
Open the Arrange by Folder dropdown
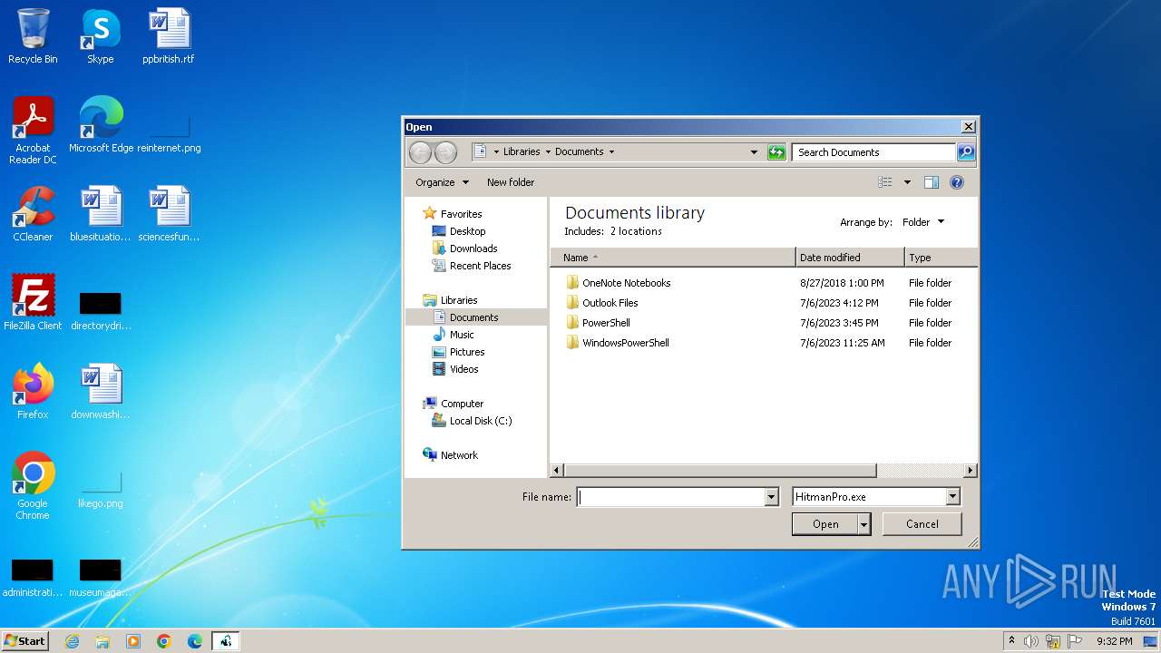[923, 222]
